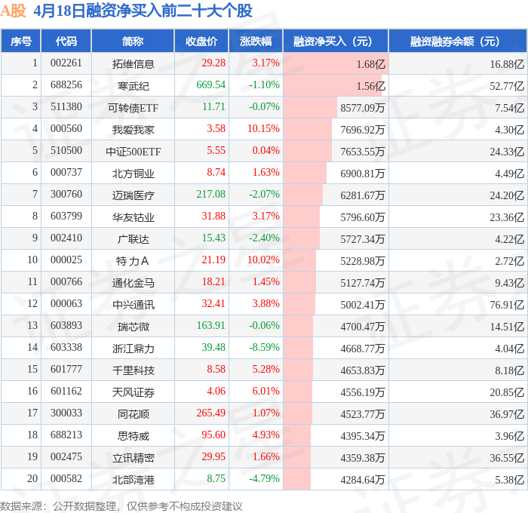Click the 收盘价 column header
The image size is (528, 513).
(x=201, y=41)
